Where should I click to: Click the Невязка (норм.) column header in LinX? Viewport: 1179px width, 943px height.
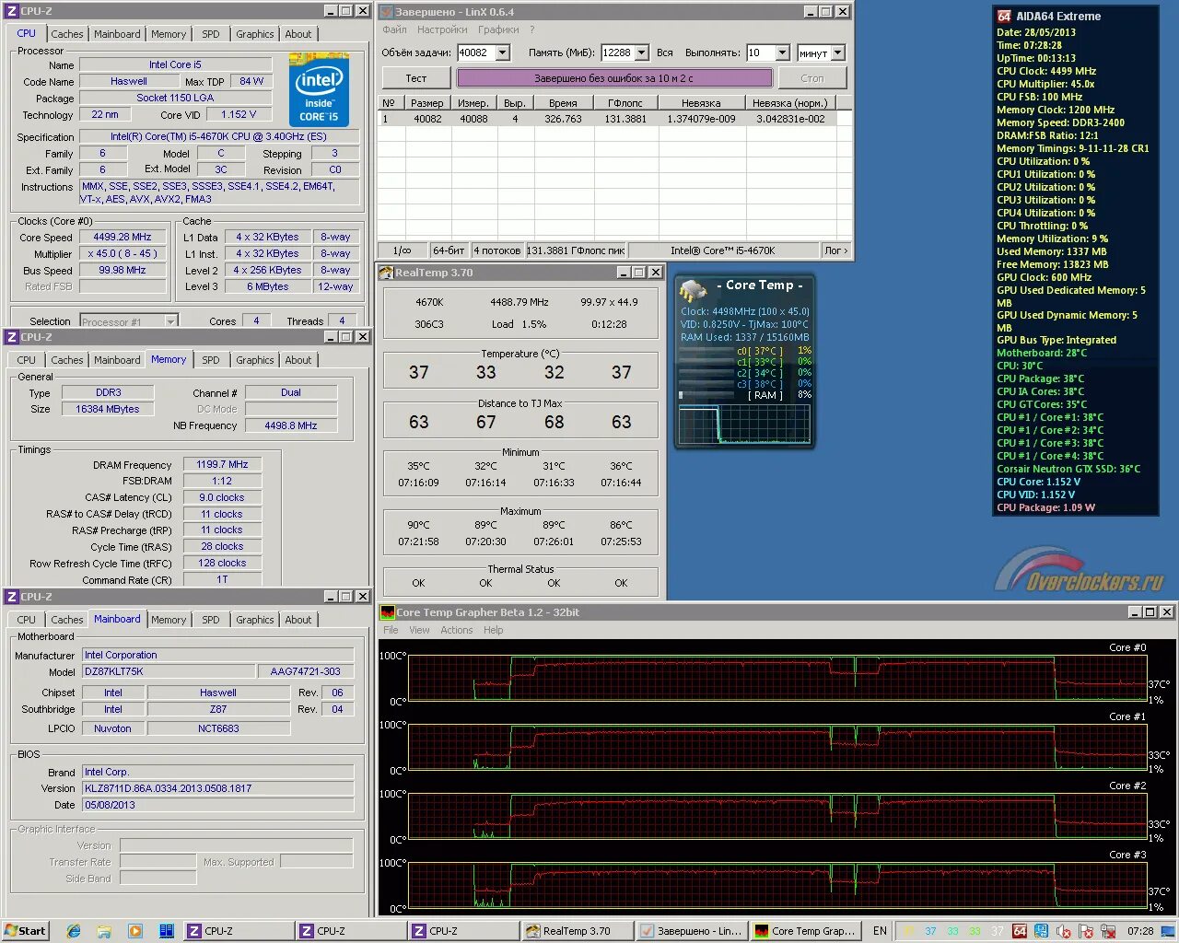(789, 103)
